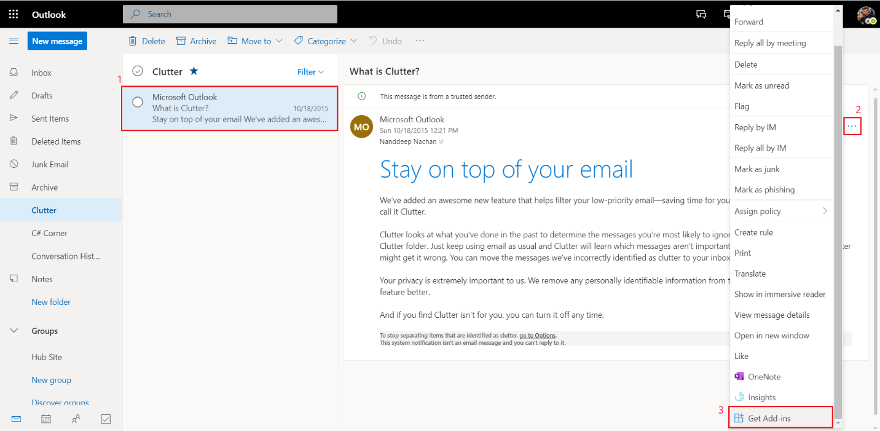
Task: Open the toolbar overflow ellipsis menu
Action: [420, 41]
